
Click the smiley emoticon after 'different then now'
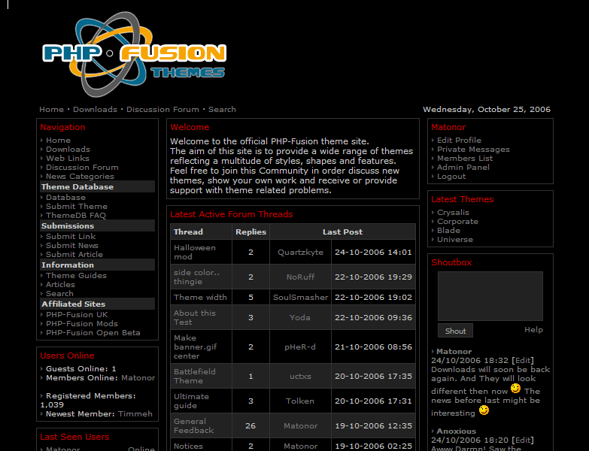[x=515, y=389]
